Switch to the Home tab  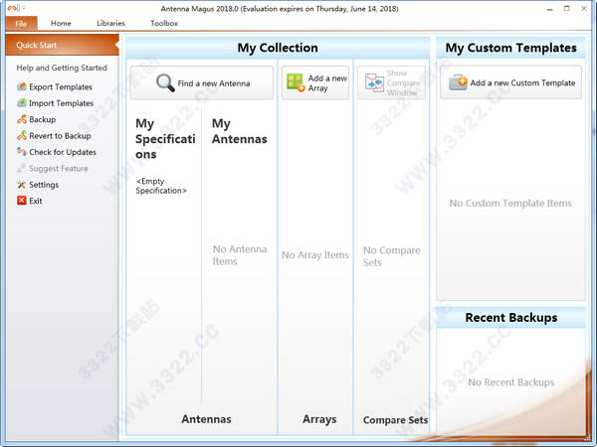tap(61, 23)
